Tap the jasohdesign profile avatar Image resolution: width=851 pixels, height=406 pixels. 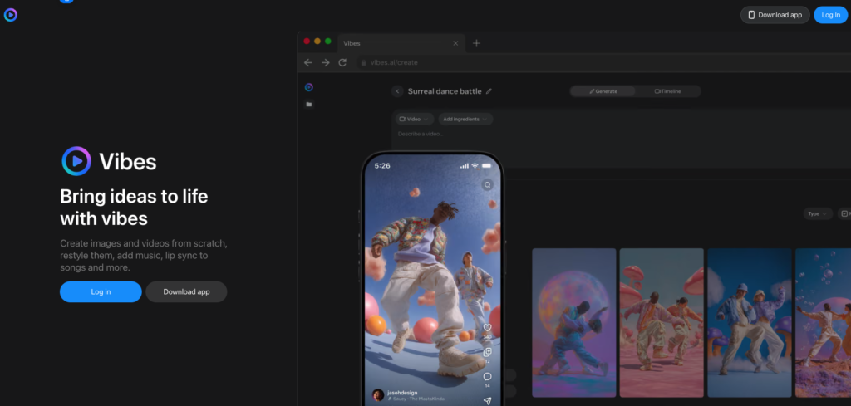(x=378, y=395)
